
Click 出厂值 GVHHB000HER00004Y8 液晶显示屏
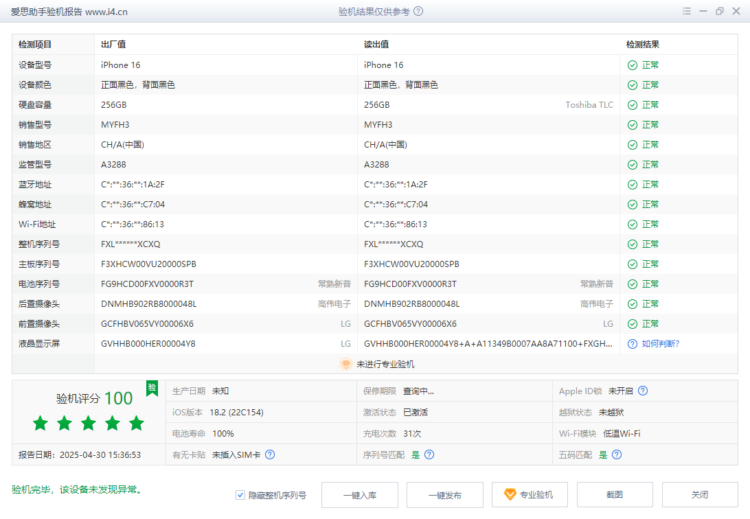(148, 344)
